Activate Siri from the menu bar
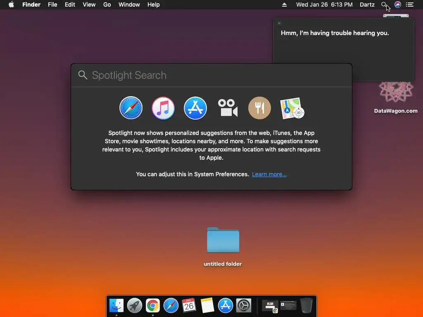This screenshot has width=423, height=317. (398, 5)
